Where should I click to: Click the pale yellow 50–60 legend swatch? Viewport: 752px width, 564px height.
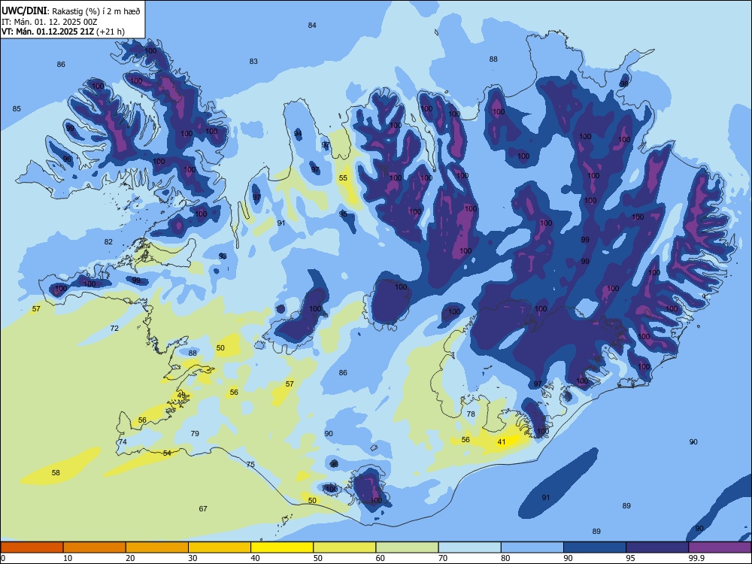coord(344,547)
